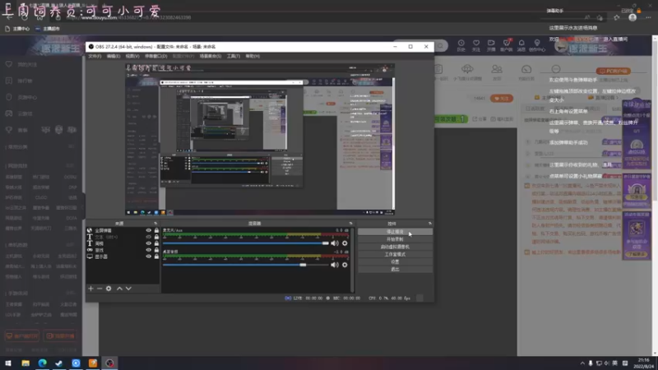Click 启动虚拟摄像机 virtual camera button

pyautogui.click(x=395, y=247)
